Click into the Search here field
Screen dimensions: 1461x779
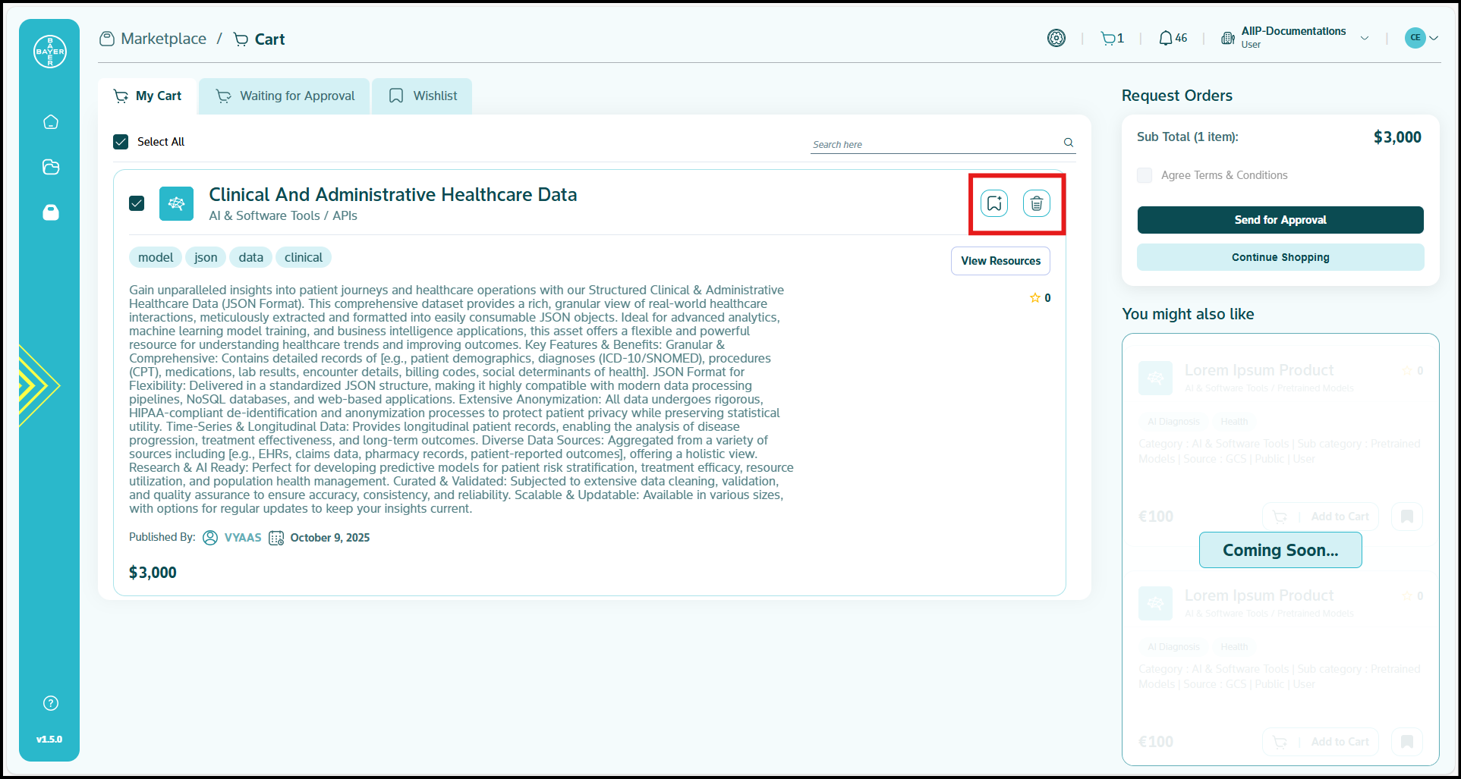tap(934, 144)
